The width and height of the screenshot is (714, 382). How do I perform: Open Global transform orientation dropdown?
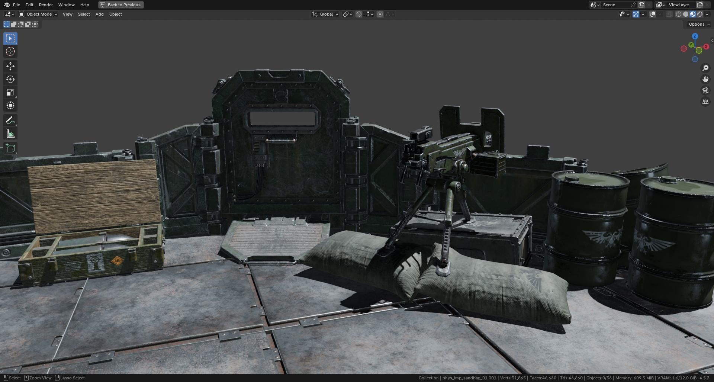click(325, 14)
